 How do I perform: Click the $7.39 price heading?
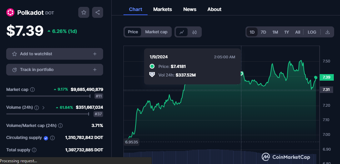click(25, 31)
